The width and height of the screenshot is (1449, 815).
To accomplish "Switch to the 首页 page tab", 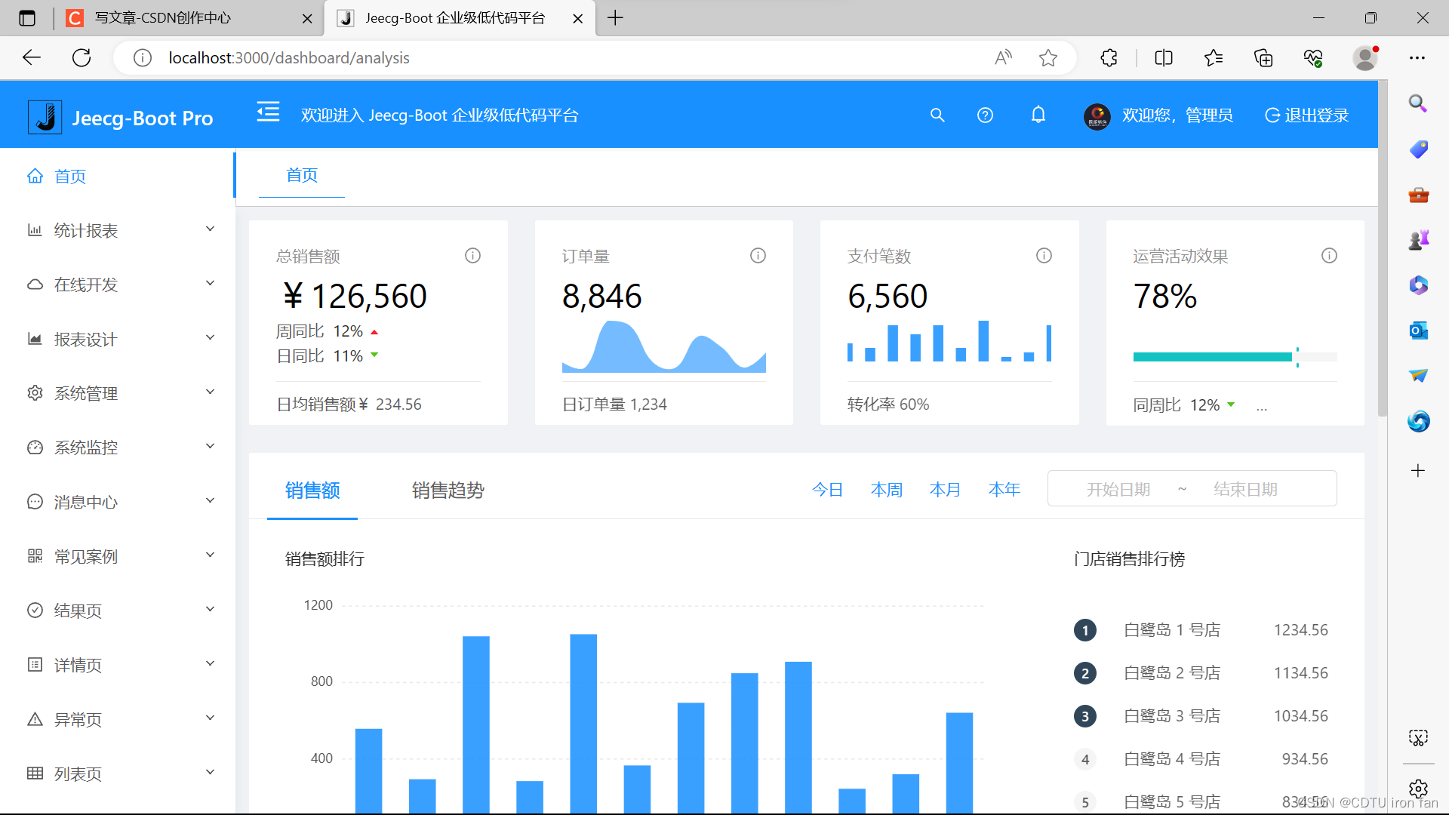I will tap(302, 176).
